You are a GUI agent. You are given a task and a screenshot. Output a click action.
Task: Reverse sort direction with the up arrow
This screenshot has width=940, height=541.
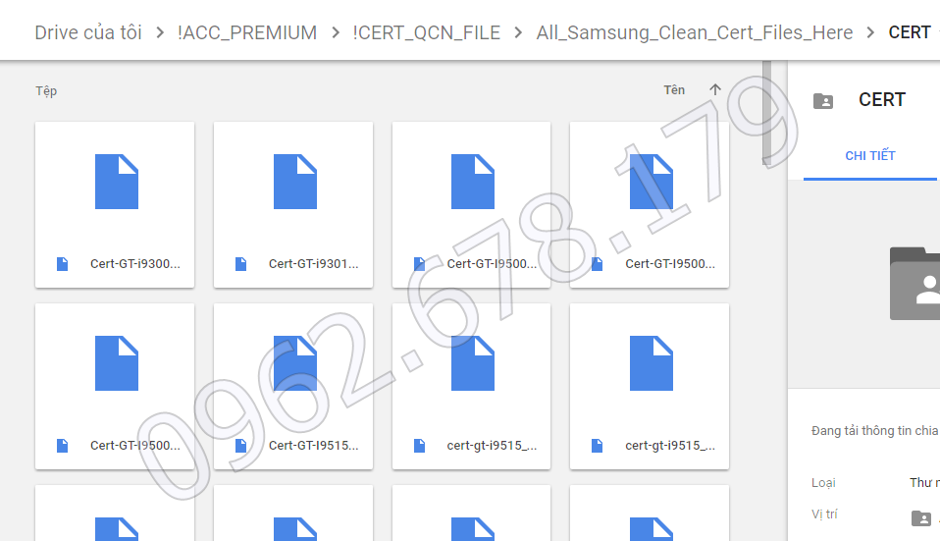click(715, 90)
